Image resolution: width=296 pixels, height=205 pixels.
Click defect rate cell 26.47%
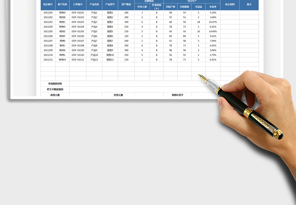[x=213, y=22]
